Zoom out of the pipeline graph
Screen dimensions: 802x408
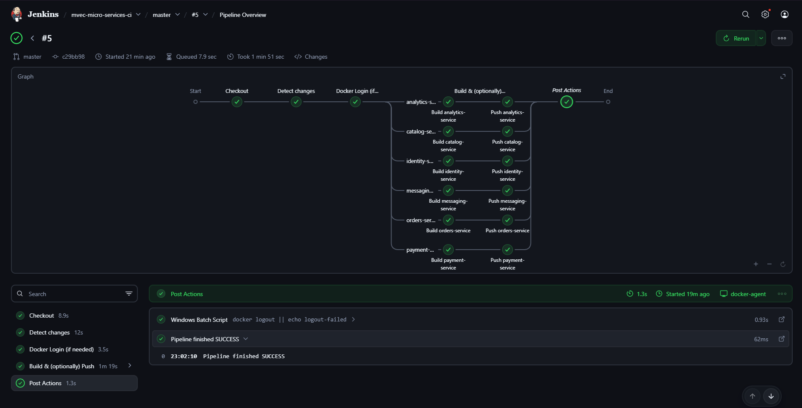tap(769, 264)
